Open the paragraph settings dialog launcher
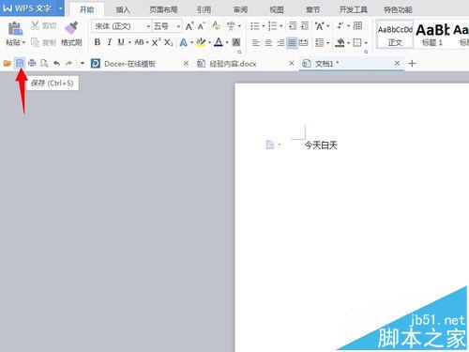Viewport: 469px width, 352px height. pos(366,52)
